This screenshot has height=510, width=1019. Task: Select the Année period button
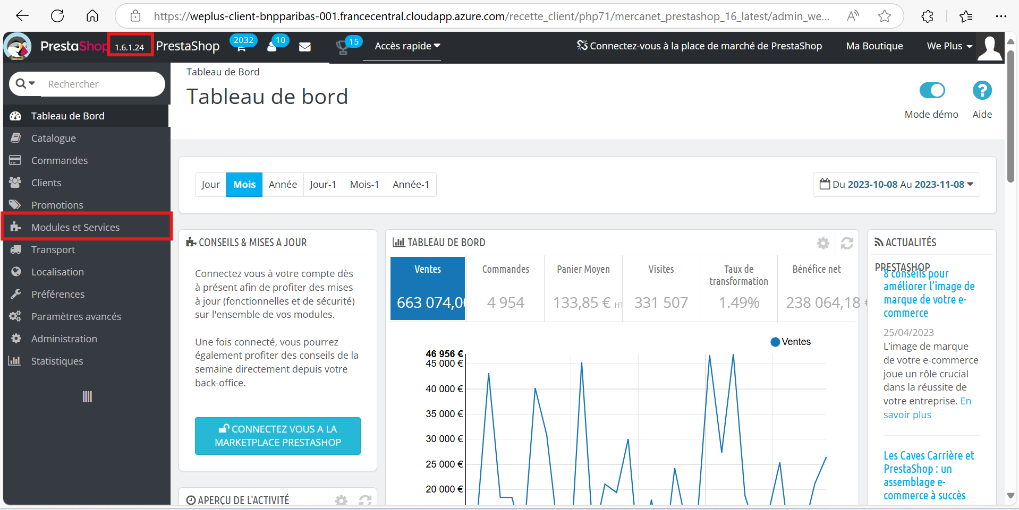click(x=283, y=185)
